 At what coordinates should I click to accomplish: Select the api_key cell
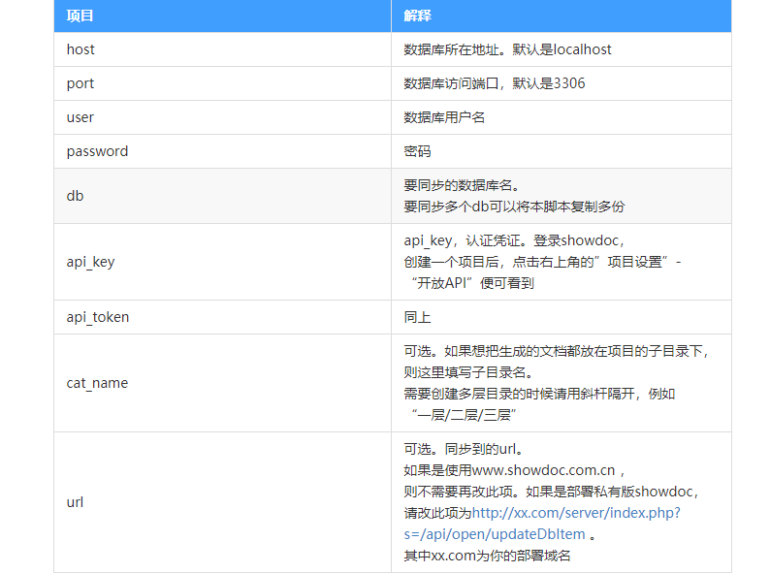pyautogui.click(x=222, y=262)
